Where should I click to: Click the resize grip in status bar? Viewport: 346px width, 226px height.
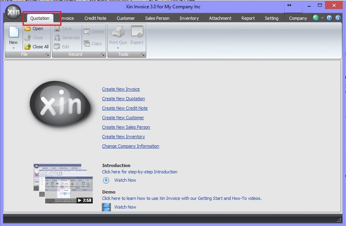(339, 219)
